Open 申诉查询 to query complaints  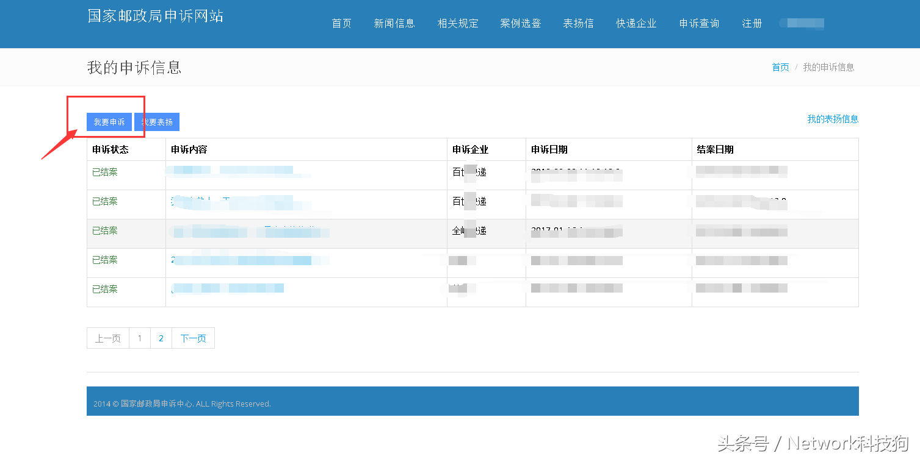(698, 23)
